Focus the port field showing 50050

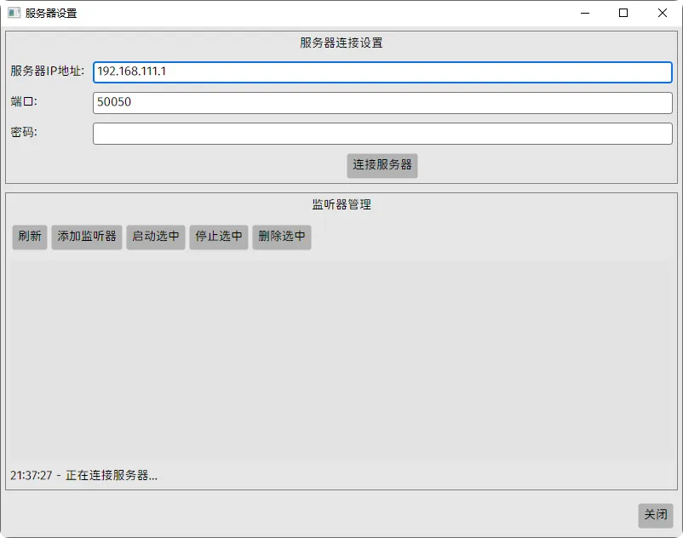pos(382,103)
